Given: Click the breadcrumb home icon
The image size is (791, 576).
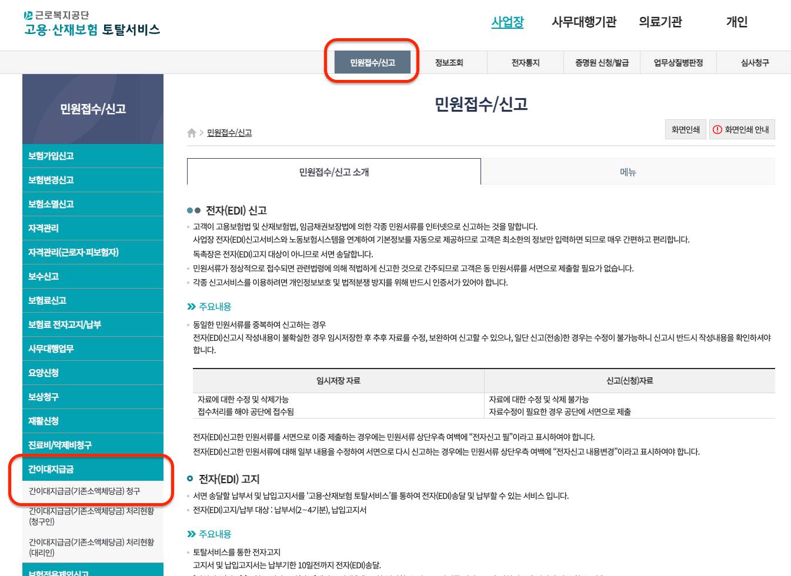Looking at the screenshot, I should pyautogui.click(x=191, y=132).
